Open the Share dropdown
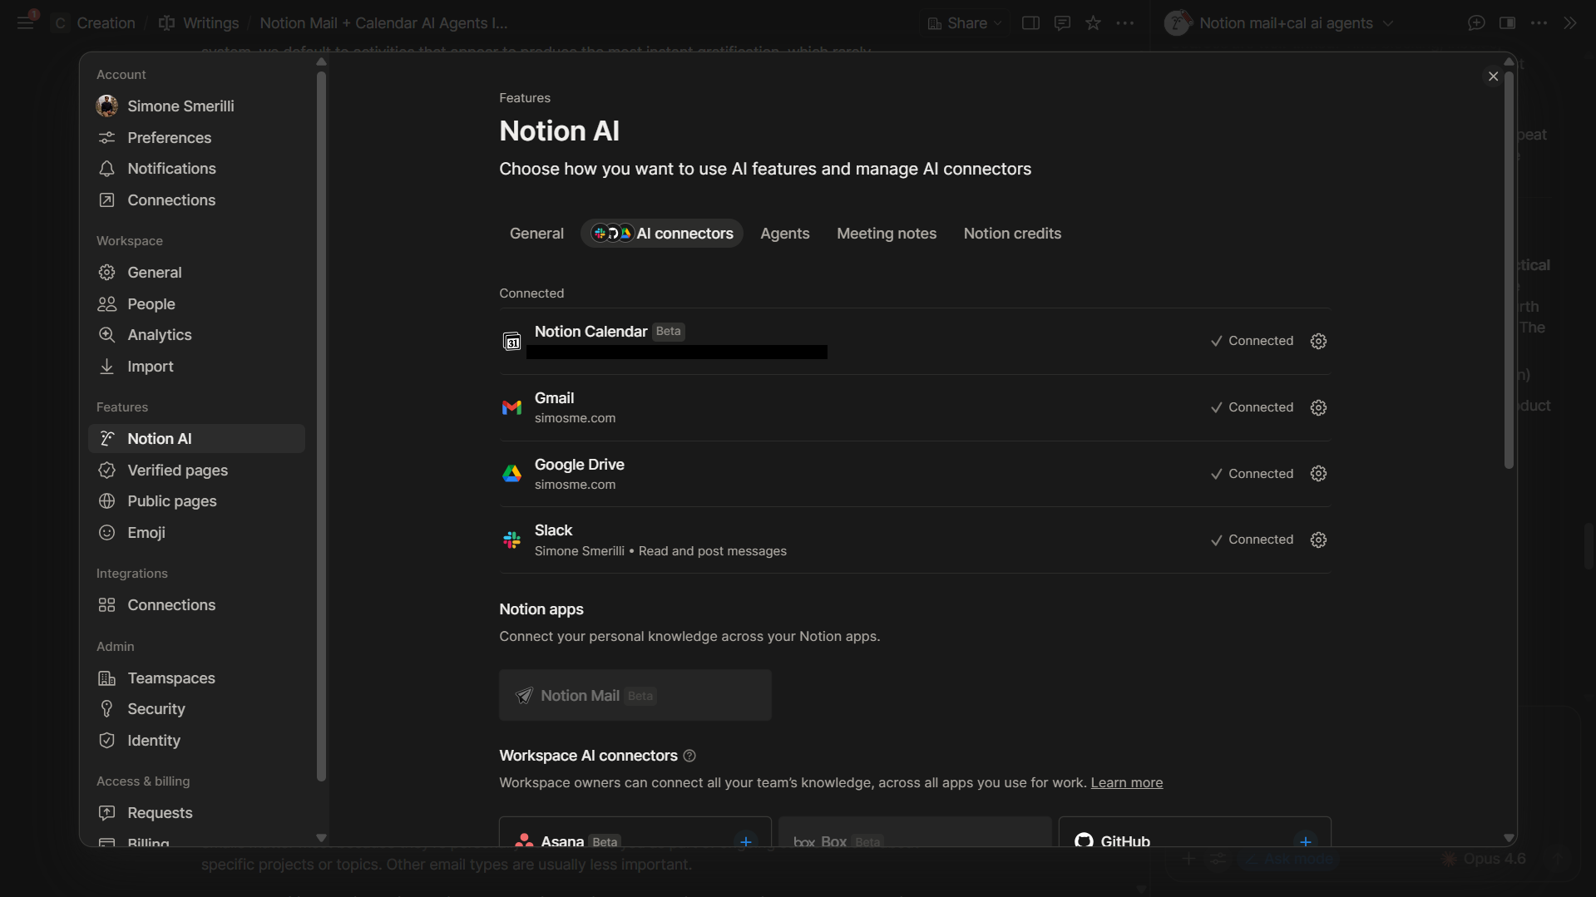Viewport: 1596px width, 897px height. (963, 22)
